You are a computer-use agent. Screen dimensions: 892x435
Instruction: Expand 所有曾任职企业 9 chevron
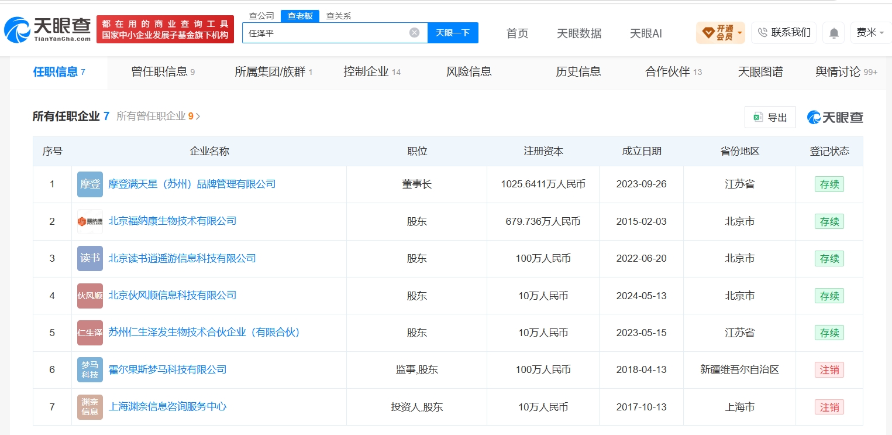198,117
